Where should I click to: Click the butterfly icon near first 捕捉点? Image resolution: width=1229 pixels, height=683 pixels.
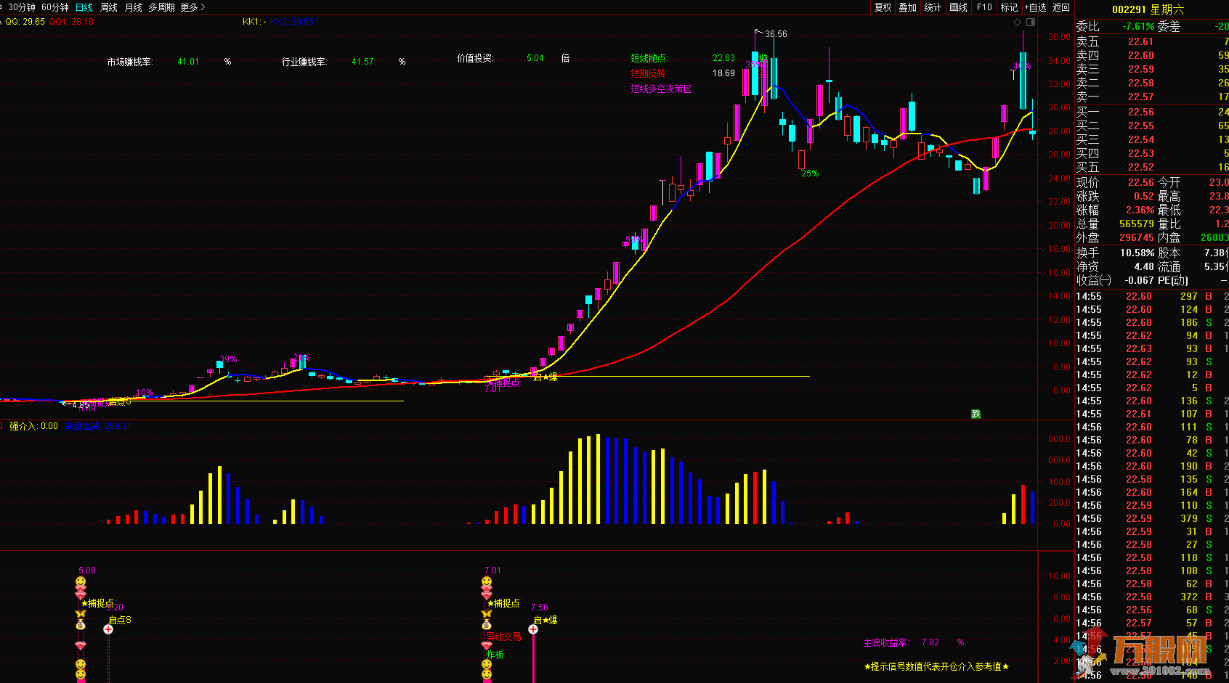(81, 614)
